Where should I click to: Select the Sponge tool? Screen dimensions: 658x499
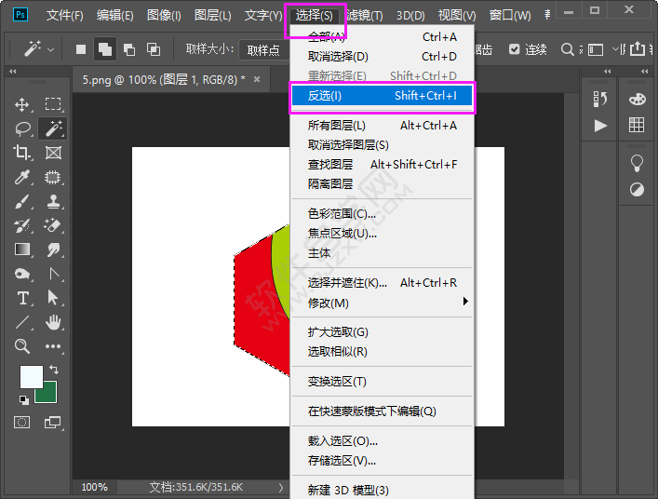click(x=21, y=274)
